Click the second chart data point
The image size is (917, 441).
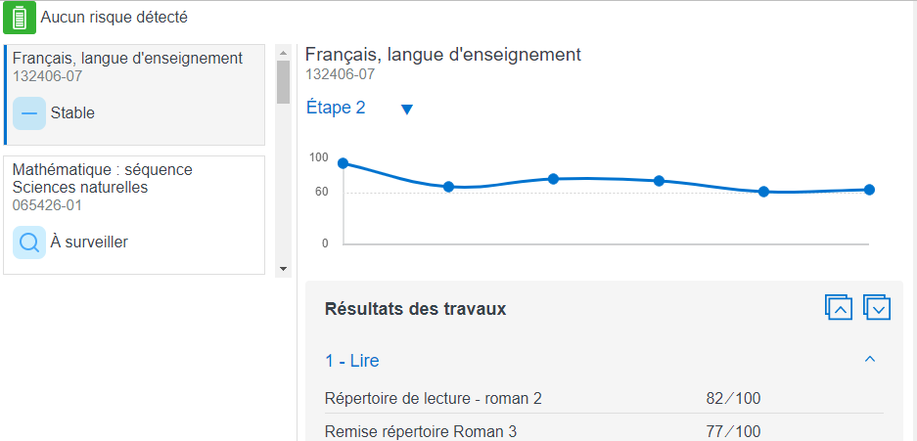448,187
